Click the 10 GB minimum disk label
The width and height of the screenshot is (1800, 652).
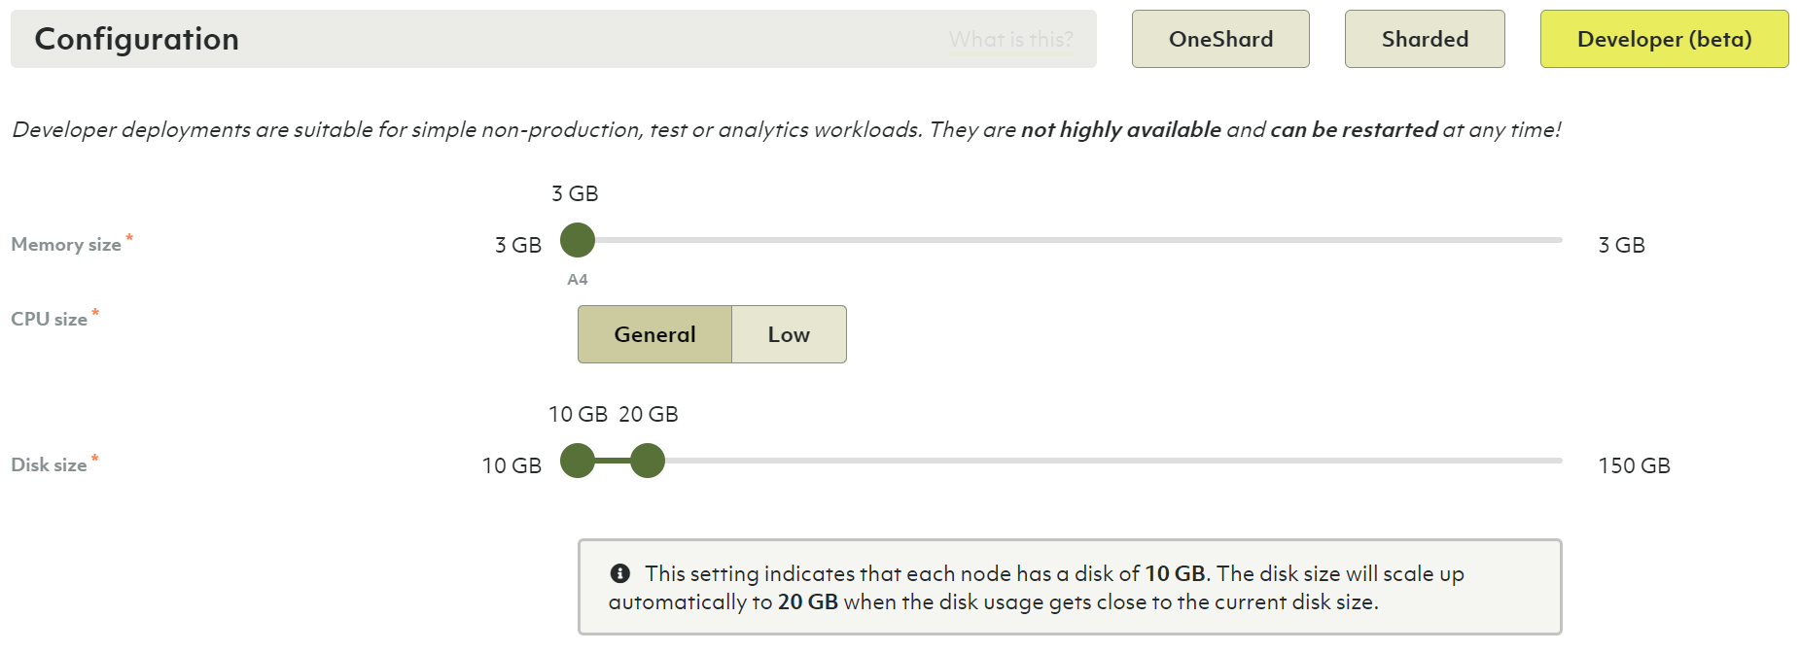point(512,465)
